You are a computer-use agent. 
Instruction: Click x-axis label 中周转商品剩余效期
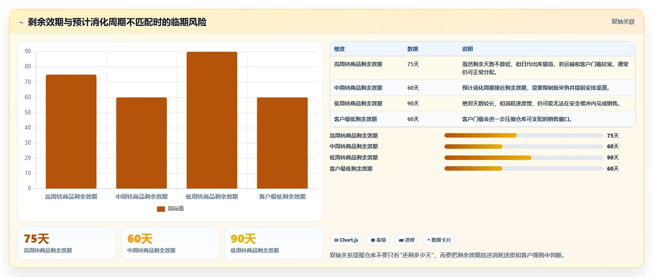point(142,197)
